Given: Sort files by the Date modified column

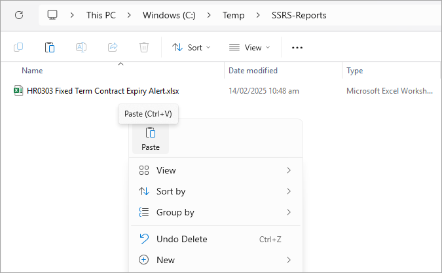Looking at the screenshot, I should point(253,71).
